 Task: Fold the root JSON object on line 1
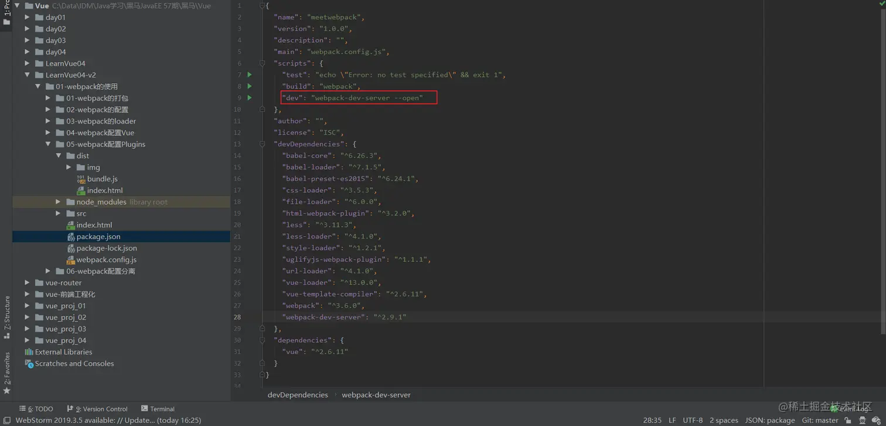(263, 5)
